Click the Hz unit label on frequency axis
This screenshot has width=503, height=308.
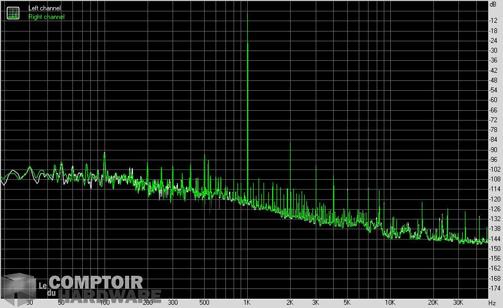pyautogui.click(x=492, y=302)
